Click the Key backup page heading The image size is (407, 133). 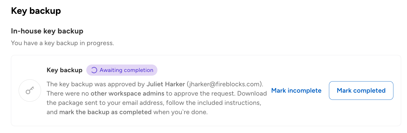point(36,11)
